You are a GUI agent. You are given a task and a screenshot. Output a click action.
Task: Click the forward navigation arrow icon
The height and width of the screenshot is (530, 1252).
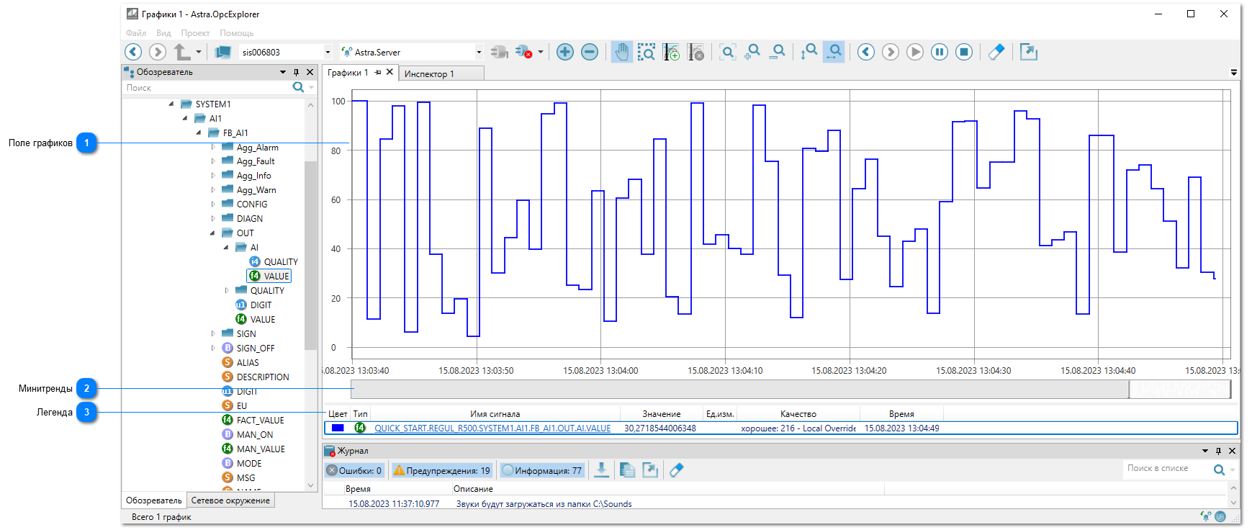[x=158, y=52]
